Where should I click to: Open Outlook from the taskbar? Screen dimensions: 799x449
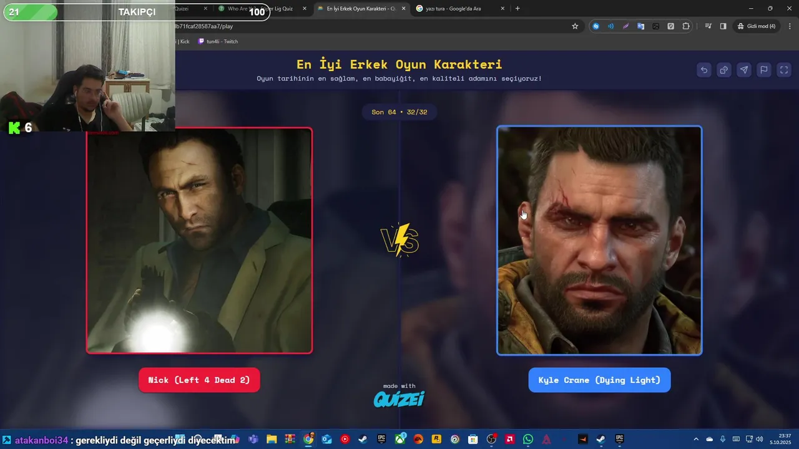[x=326, y=439]
